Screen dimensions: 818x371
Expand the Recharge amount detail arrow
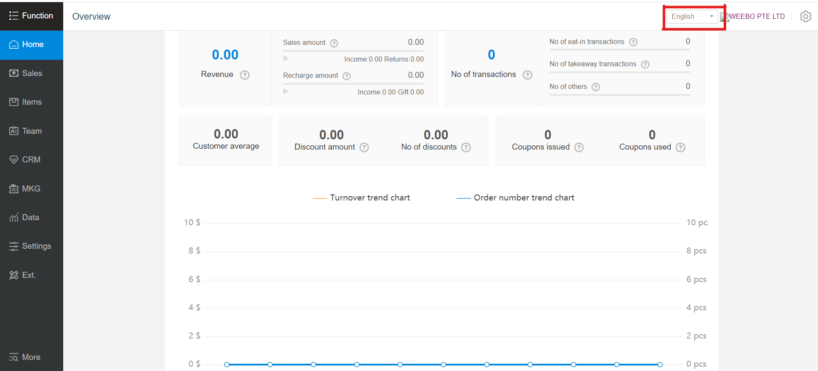(x=286, y=91)
